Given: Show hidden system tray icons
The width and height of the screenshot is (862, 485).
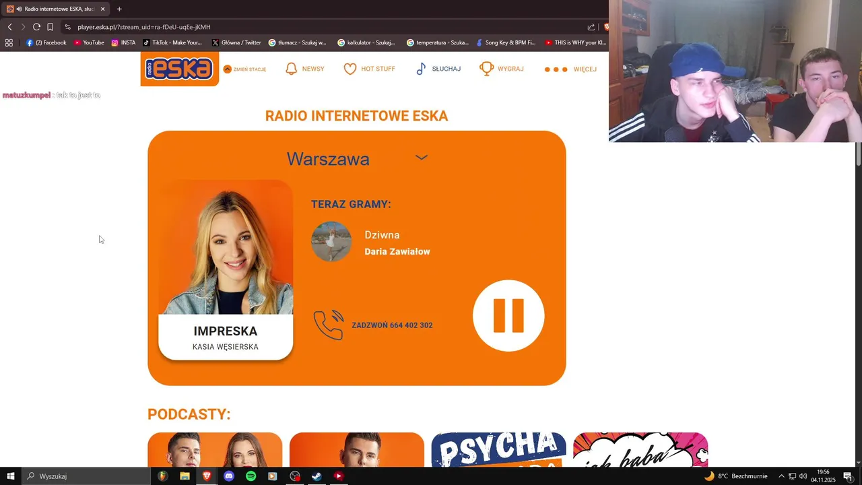Looking at the screenshot, I should point(781,476).
